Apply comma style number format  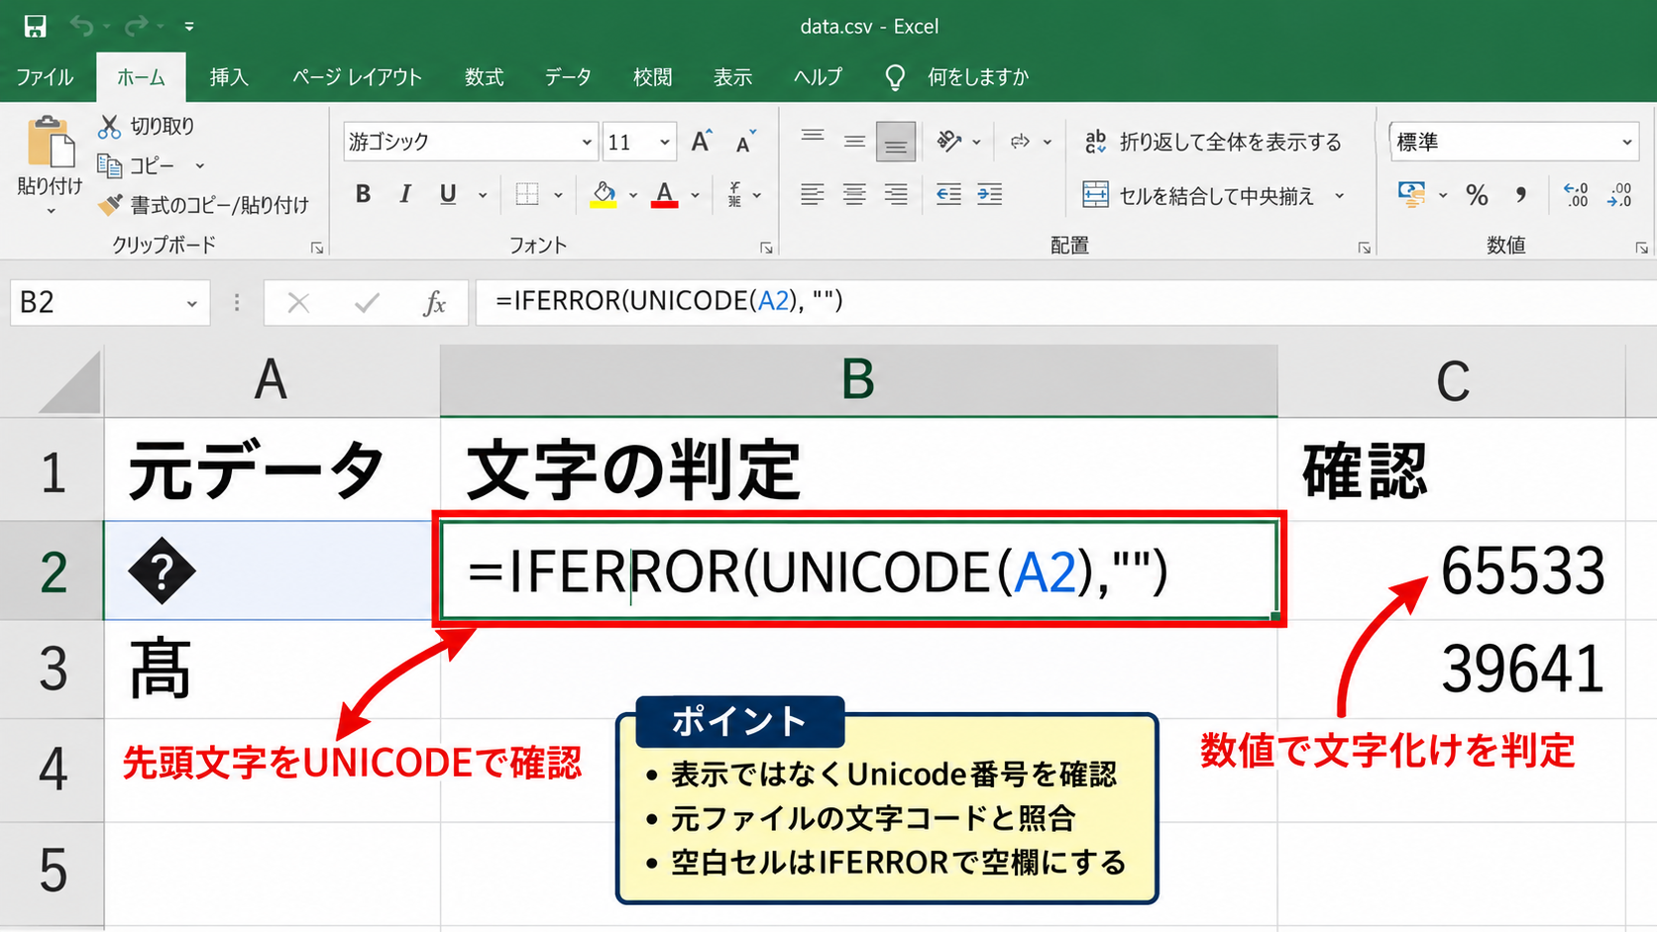click(1520, 195)
